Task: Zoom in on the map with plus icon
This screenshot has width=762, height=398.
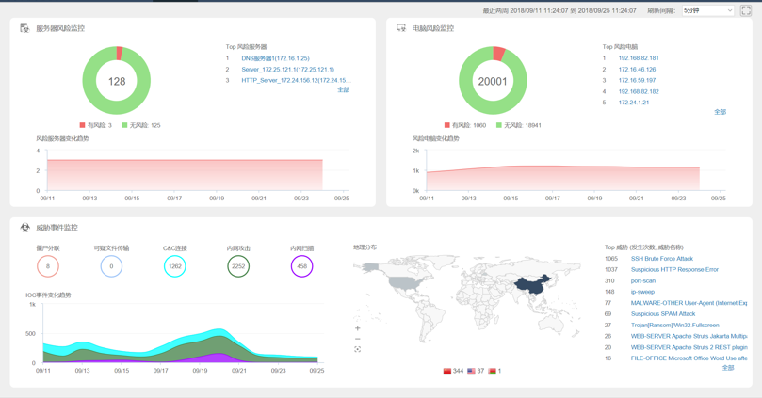Action: [x=358, y=328]
